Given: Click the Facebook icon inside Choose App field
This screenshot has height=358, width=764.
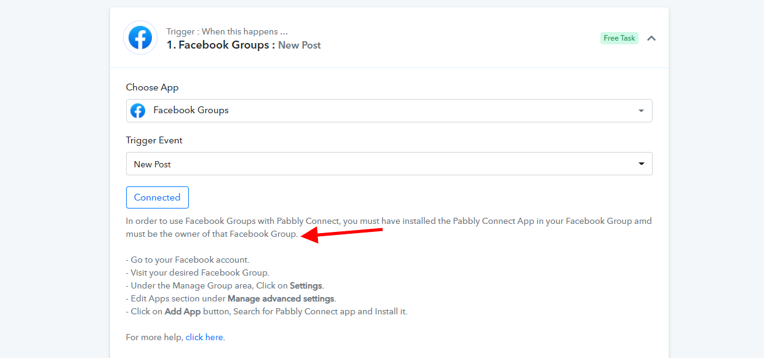Looking at the screenshot, I should tap(138, 111).
